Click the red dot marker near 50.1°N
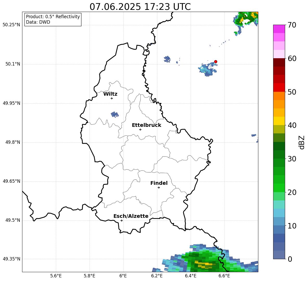This screenshot has height=281, width=308. 216,62
